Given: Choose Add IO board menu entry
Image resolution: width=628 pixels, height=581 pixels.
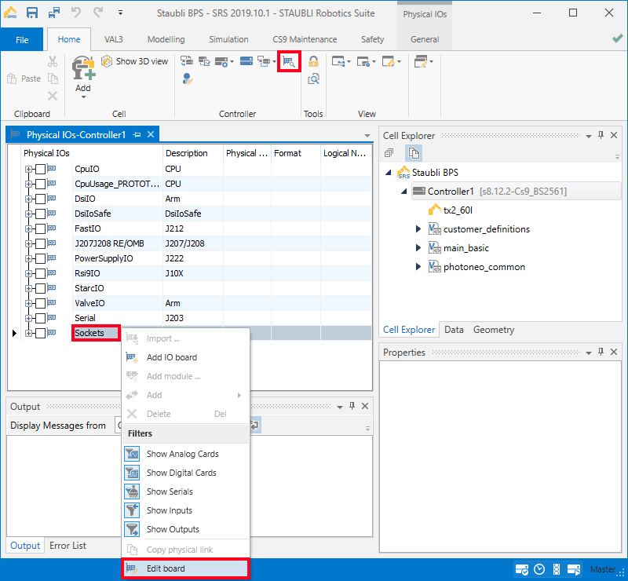Looking at the screenshot, I should 185,357.
